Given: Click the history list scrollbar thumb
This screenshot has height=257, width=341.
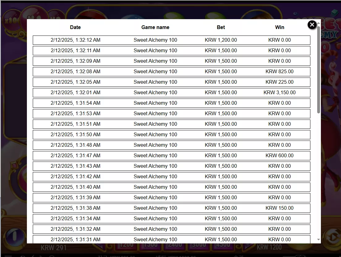Looking at the screenshot, I should coord(319,70).
